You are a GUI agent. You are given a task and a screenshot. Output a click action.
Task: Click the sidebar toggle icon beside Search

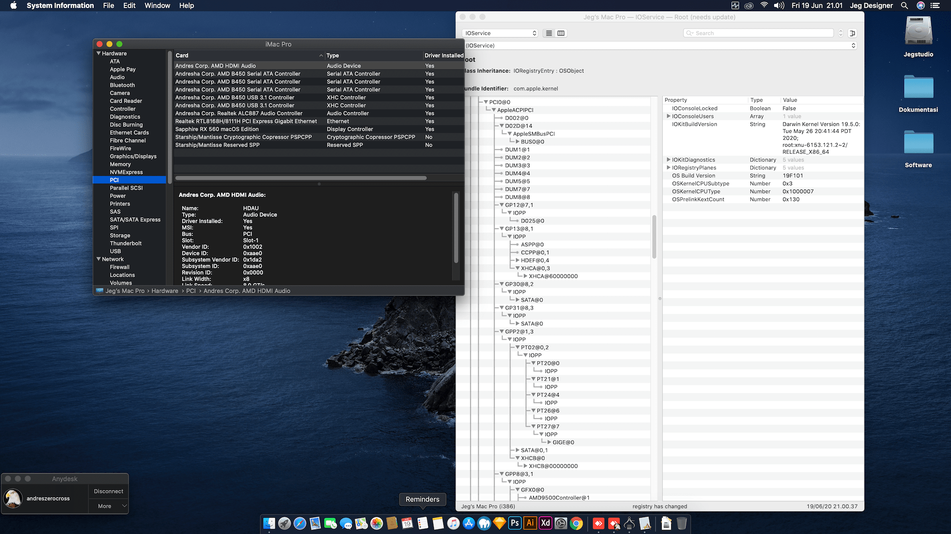(x=852, y=33)
